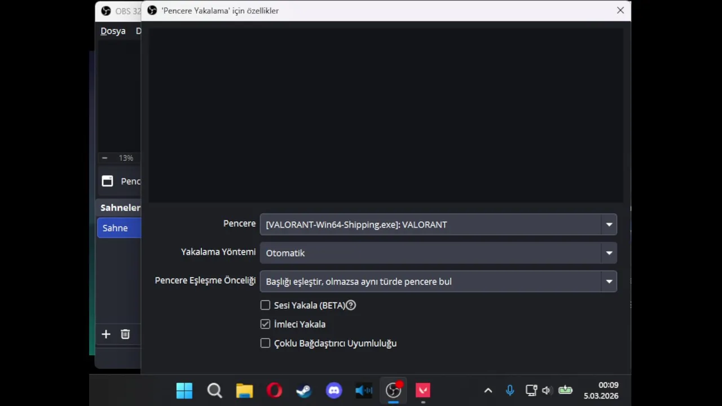Open Steam from the taskbar
Image resolution: width=722 pixels, height=406 pixels.
304,390
